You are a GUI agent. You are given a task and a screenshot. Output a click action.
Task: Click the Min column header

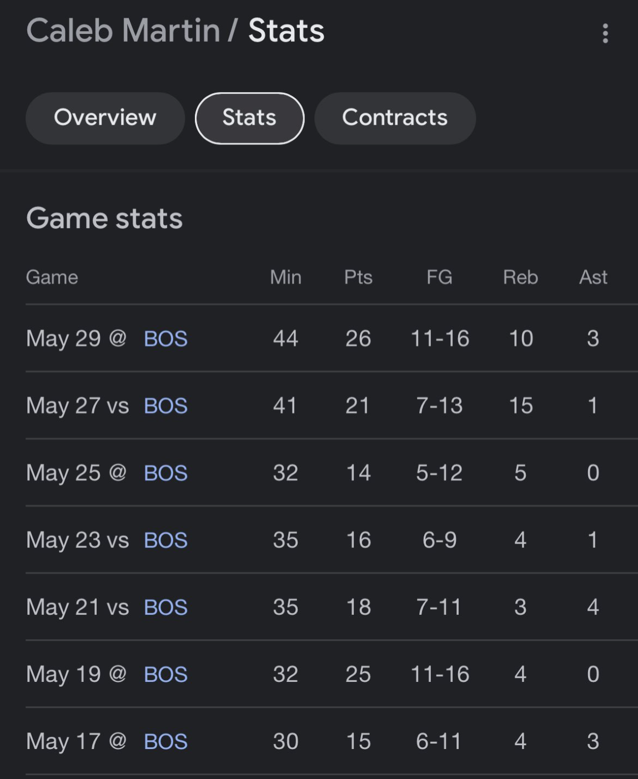[285, 277]
